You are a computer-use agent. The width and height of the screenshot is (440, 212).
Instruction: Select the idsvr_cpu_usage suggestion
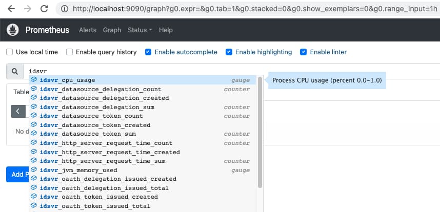143,80
